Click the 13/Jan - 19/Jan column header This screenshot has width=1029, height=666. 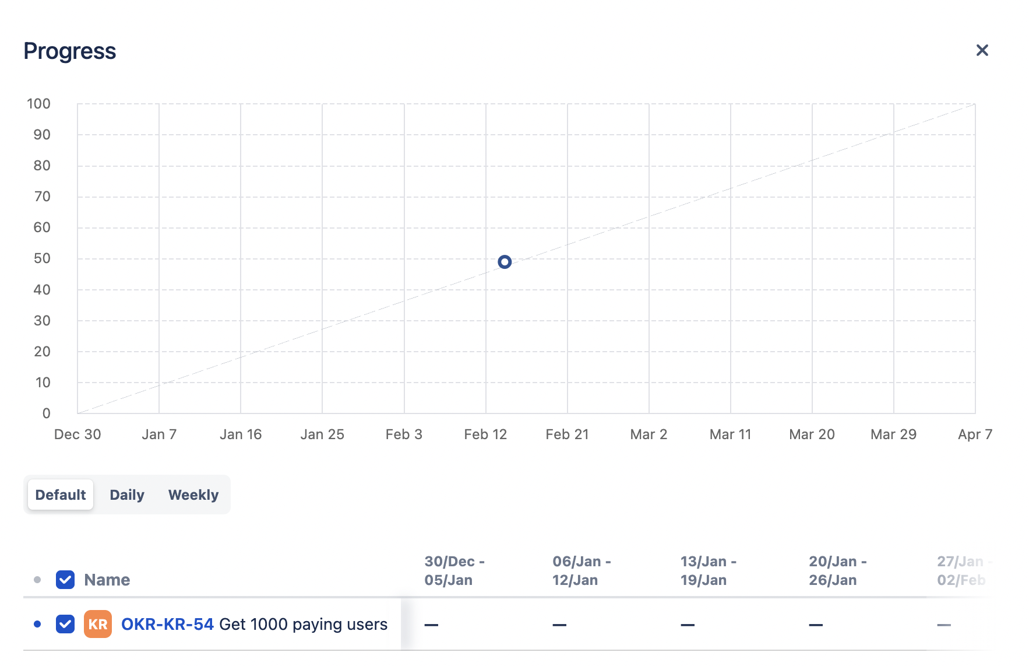pos(709,570)
